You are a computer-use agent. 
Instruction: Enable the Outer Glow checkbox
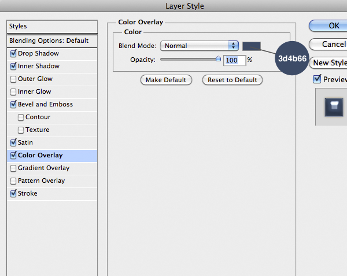point(13,79)
